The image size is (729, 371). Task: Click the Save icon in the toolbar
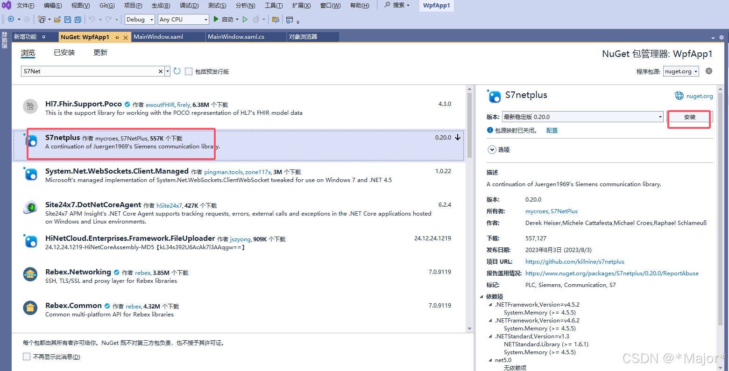(68, 19)
